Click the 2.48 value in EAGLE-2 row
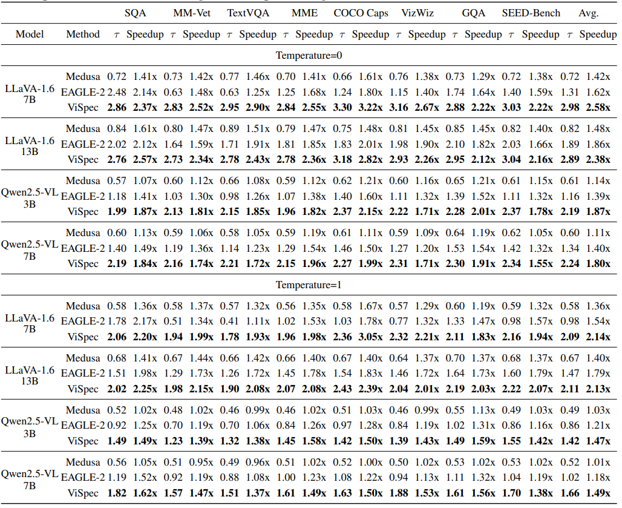 (x=117, y=92)
